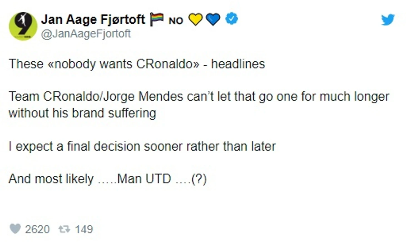Click the 149 retweets count
The image size is (406, 244).
click(84, 229)
